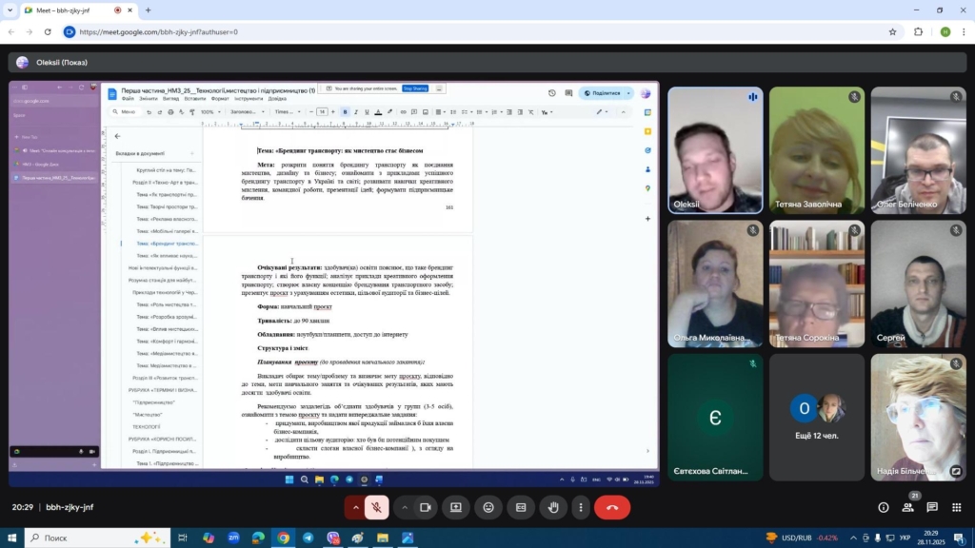The image size is (975, 548).
Task: Leave the call with red hang-up button
Action: (611, 508)
